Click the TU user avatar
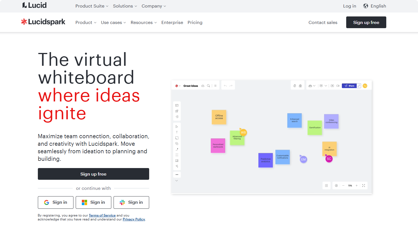418x238 pixels. coord(365,86)
